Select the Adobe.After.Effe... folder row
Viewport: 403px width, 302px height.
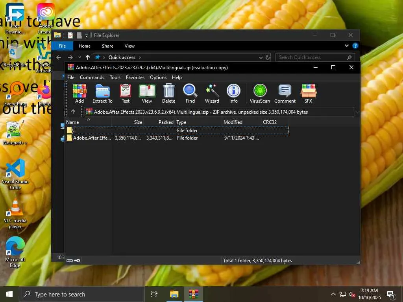tap(177, 138)
